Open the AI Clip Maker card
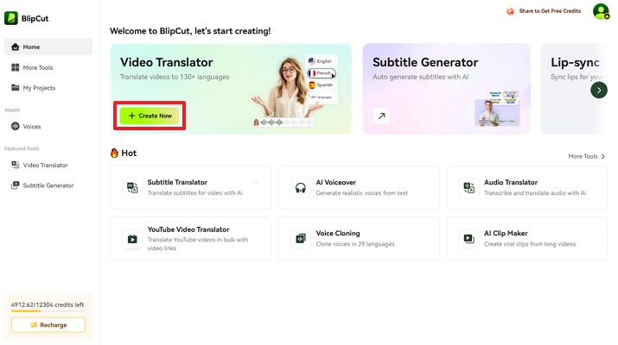Viewport: 618px width, 345px height. (x=526, y=238)
